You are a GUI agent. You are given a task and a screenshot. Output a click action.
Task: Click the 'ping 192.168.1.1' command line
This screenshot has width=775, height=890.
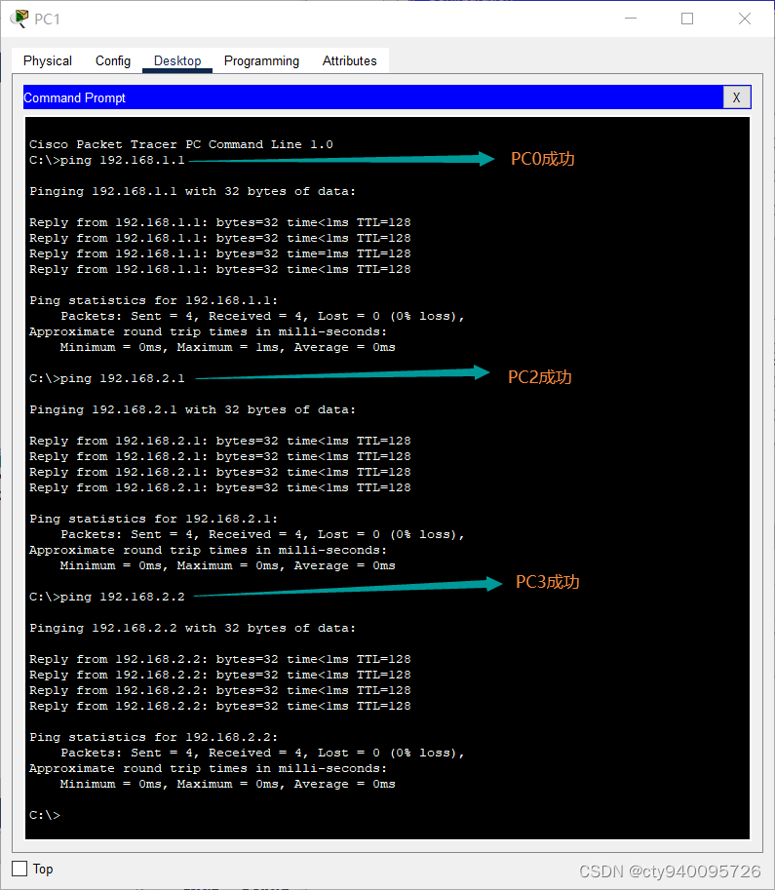[107, 160]
